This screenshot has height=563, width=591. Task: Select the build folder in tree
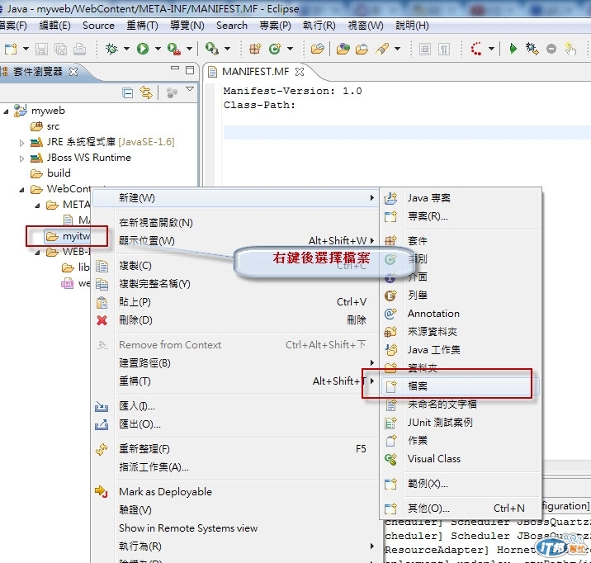point(50,173)
